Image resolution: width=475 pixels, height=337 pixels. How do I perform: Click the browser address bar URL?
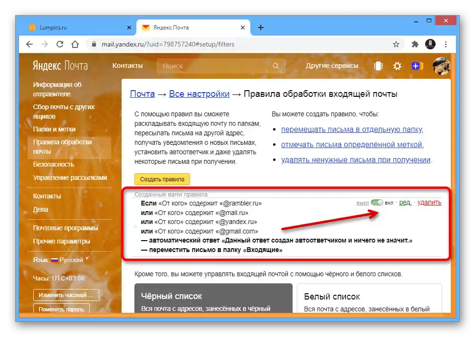(x=168, y=44)
